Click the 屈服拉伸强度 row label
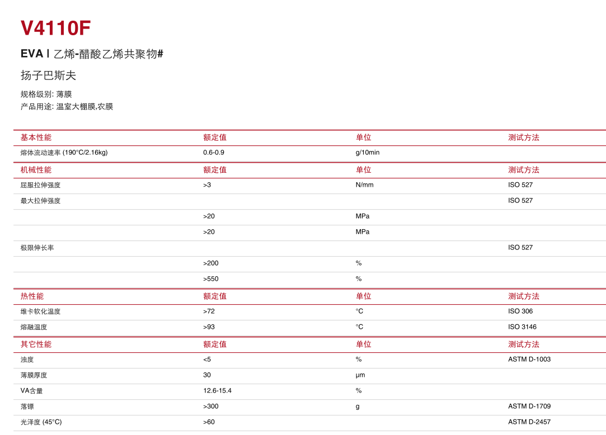The image size is (606, 435). click(40, 185)
